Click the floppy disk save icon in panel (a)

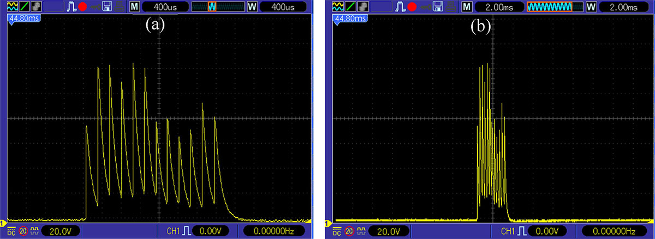click(x=108, y=7)
